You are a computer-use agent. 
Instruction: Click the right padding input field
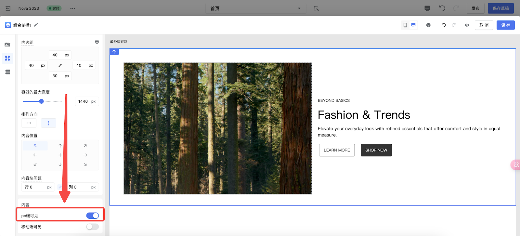coord(84,65)
